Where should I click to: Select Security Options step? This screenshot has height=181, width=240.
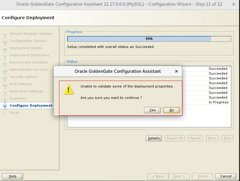point(24,77)
